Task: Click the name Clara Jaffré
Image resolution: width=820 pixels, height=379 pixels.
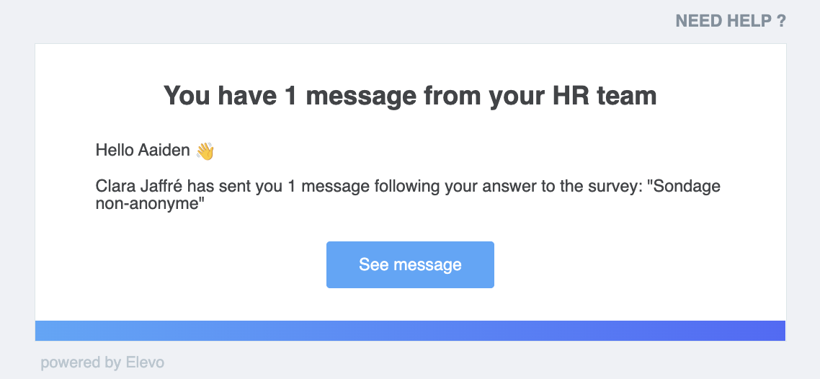Action: coord(140,187)
